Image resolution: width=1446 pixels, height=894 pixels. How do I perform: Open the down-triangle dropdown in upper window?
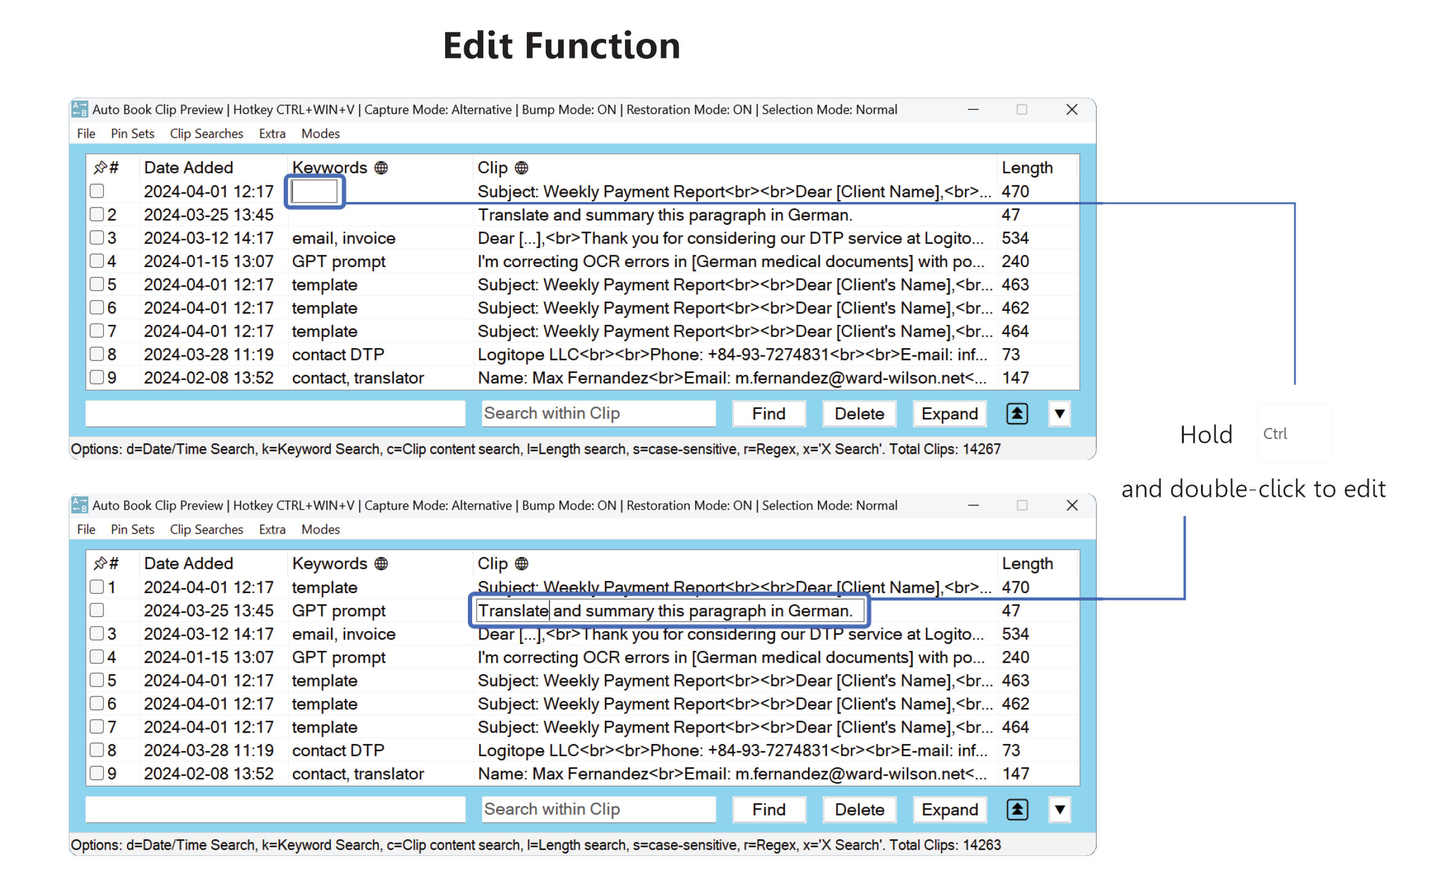1059,414
